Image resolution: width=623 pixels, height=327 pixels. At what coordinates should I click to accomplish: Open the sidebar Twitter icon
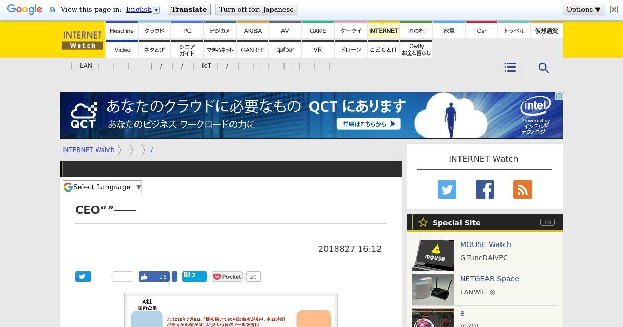click(x=447, y=189)
